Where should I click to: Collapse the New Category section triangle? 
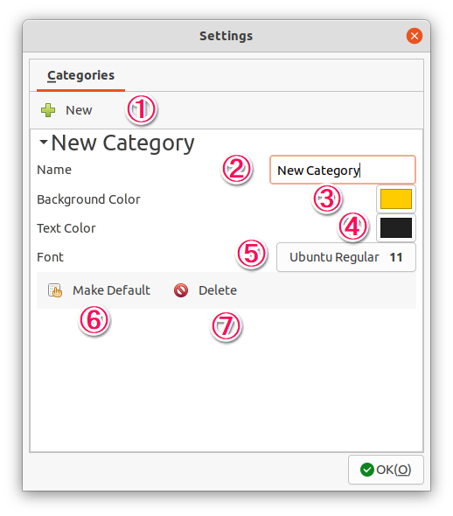pyautogui.click(x=44, y=143)
